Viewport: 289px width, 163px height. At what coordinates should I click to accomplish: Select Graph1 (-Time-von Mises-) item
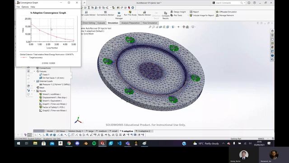pyautogui.click(x=53, y=104)
